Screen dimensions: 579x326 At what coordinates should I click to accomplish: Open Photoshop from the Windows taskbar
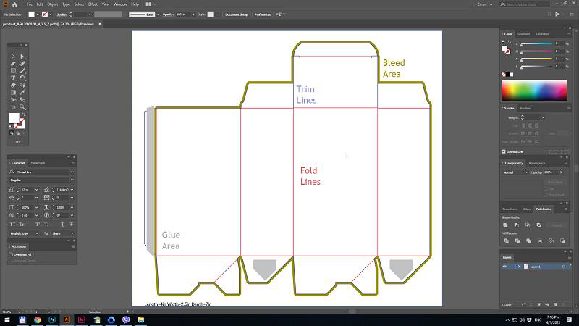[53, 319]
